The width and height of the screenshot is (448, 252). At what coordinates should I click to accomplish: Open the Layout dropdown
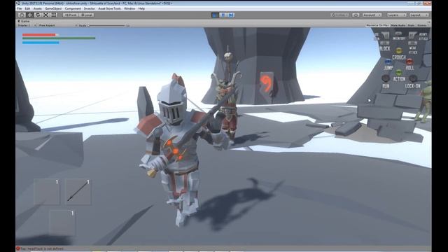pyautogui.click(x=419, y=15)
